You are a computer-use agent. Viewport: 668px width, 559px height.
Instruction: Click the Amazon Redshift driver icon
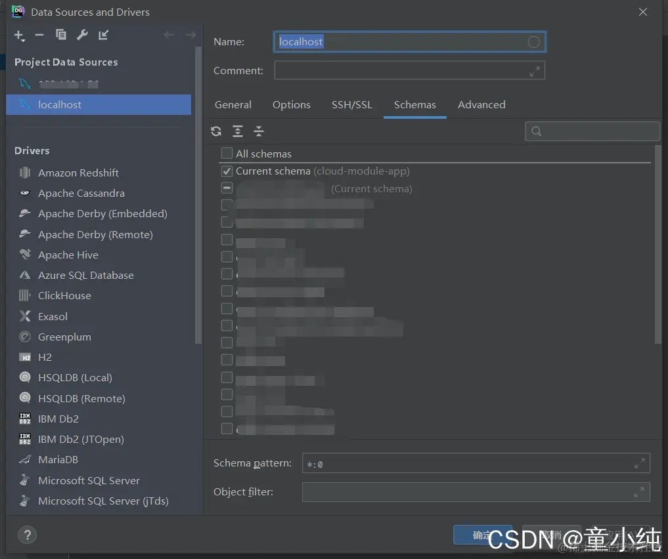pos(25,173)
